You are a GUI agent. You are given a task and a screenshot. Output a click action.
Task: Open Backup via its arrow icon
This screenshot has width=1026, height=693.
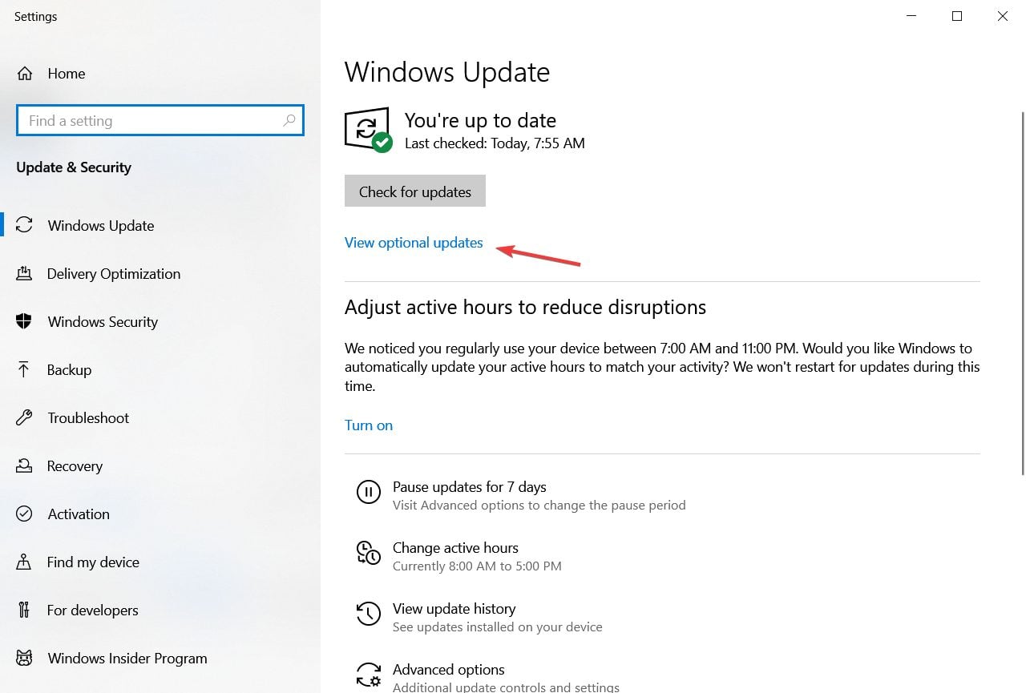(x=23, y=369)
